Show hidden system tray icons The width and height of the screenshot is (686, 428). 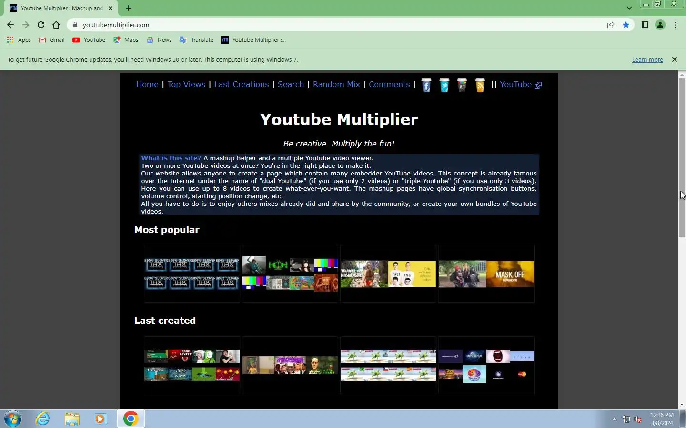tap(615, 419)
